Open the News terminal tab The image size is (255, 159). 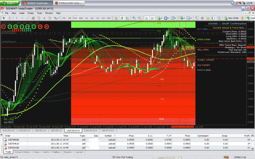[x=37, y=152]
